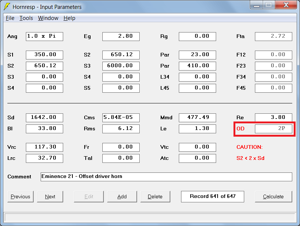Click the Cms field with 5.84E-05
This screenshot has height=226, width=300.
point(121,117)
